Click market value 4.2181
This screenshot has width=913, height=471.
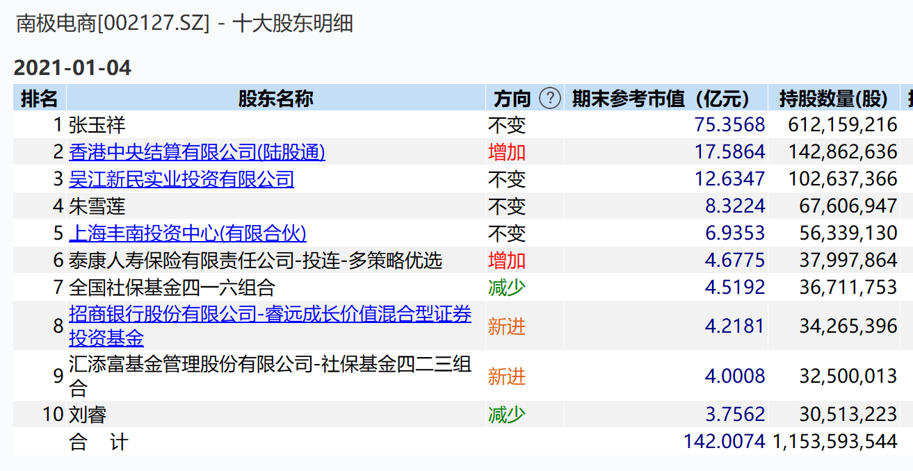pyautogui.click(x=735, y=326)
